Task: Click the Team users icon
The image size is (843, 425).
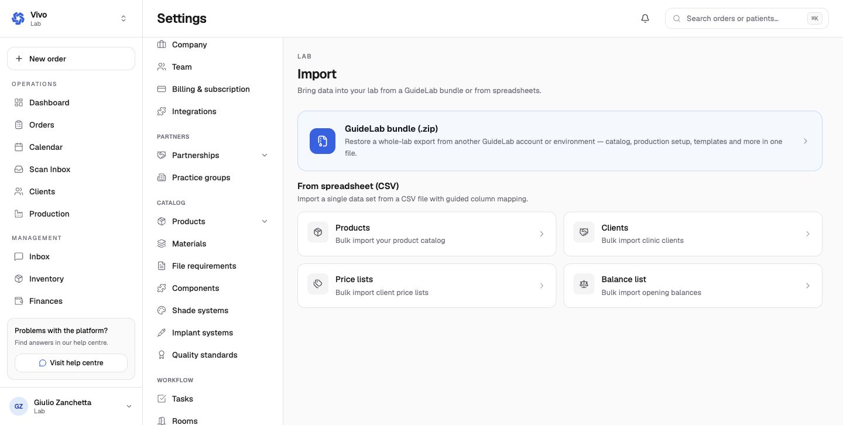Action: pos(162,67)
